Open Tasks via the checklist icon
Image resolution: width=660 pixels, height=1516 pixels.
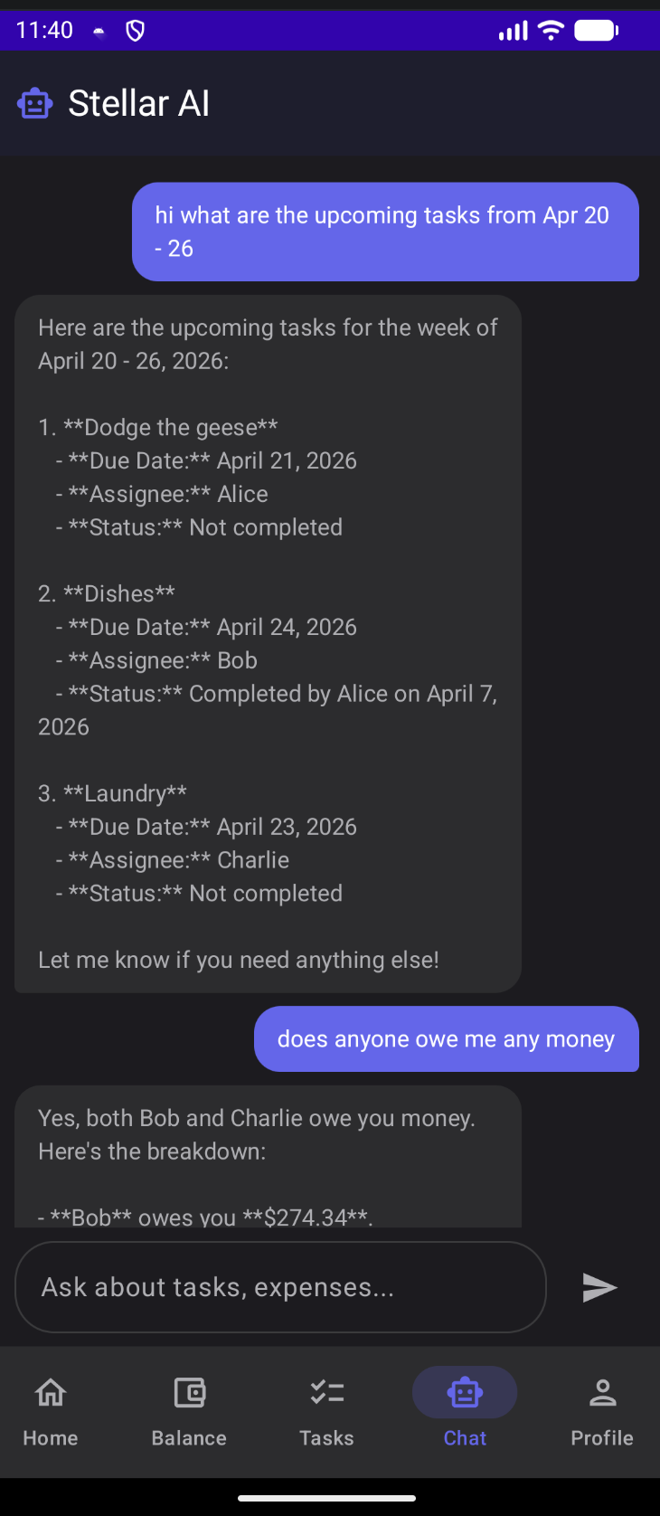click(x=326, y=1393)
